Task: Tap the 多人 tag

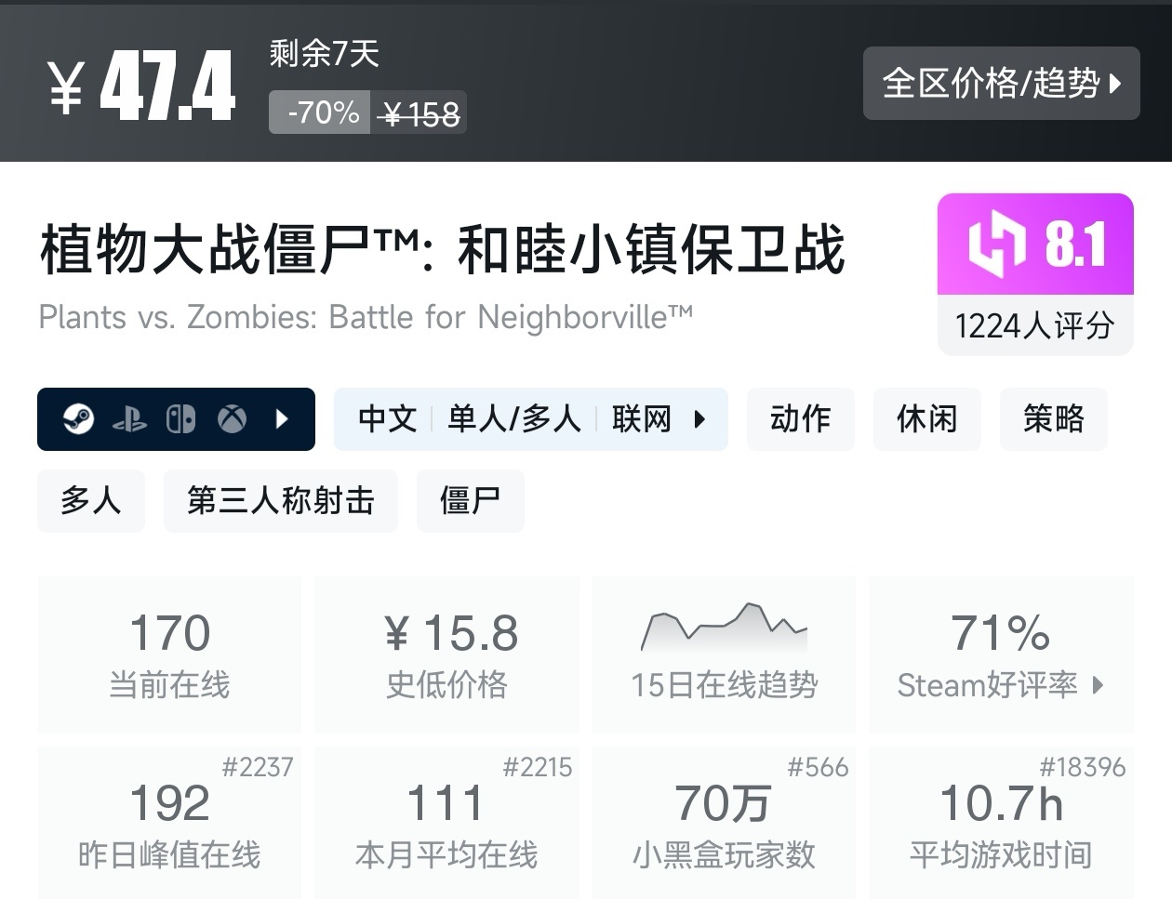Action: (91, 501)
